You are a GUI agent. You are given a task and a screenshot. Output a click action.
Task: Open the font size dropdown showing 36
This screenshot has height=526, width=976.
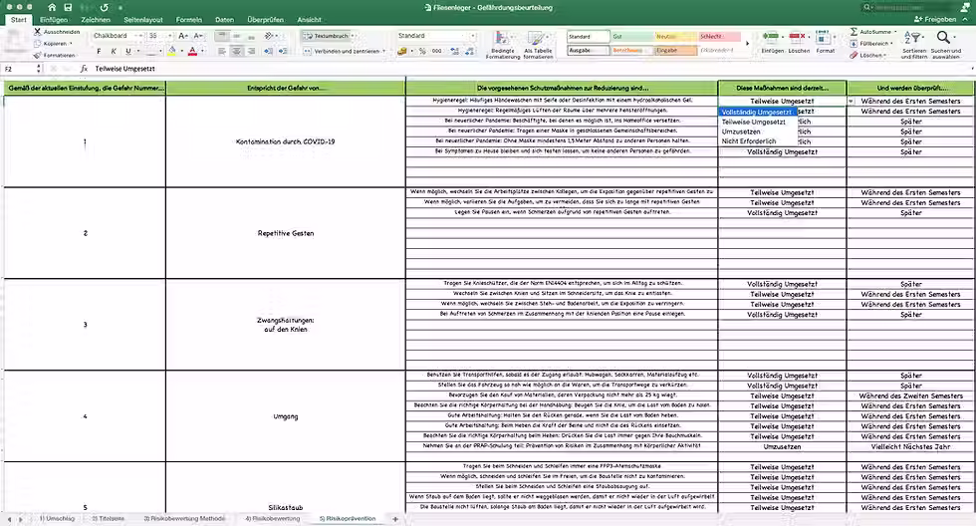point(169,36)
